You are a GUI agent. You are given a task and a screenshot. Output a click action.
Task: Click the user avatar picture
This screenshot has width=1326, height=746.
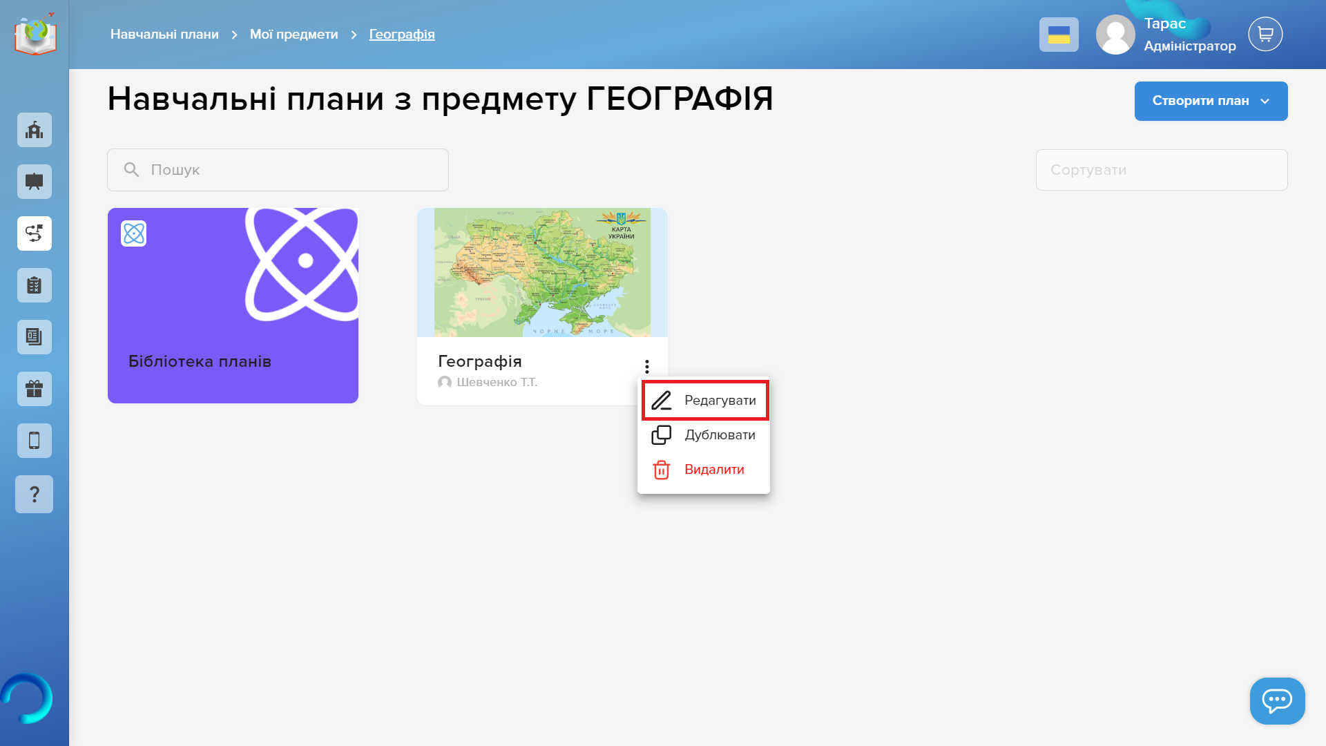tap(1115, 35)
